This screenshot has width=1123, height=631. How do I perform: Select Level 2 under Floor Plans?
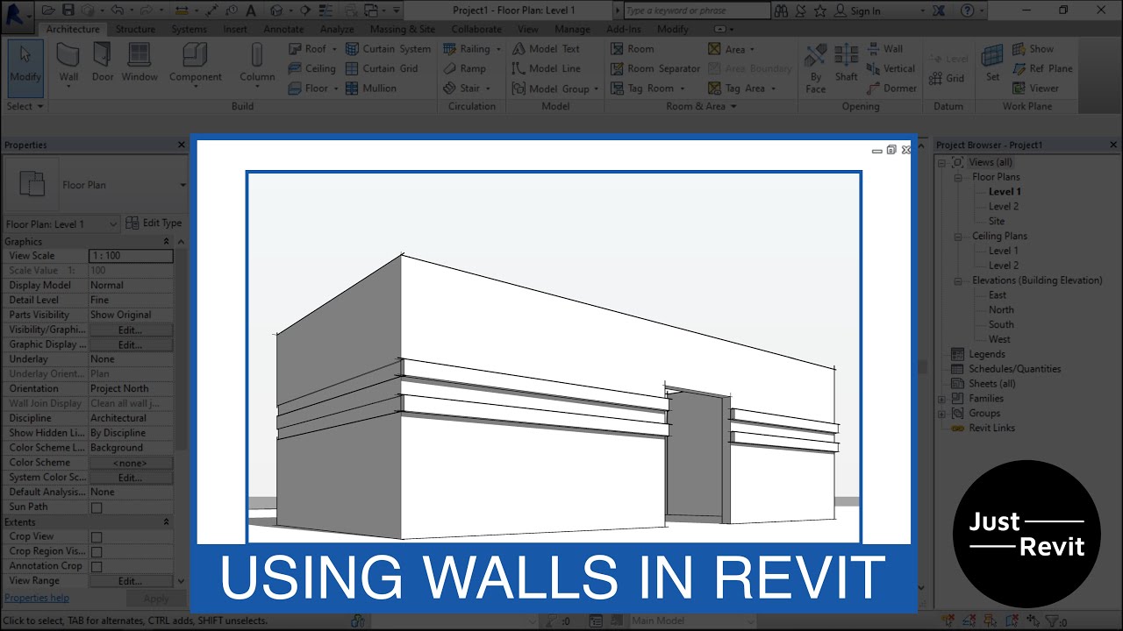[x=1004, y=206]
